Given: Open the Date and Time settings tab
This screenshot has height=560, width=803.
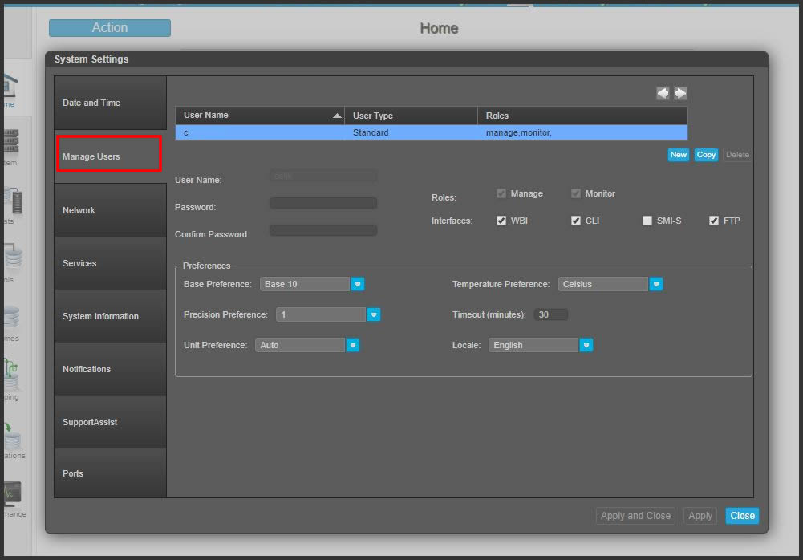Looking at the screenshot, I should click(110, 103).
